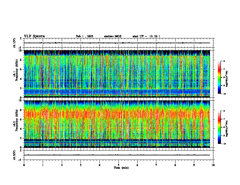Click the time axis tick label "1"
This screenshot has width=240, height=185.
tap(43, 165)
